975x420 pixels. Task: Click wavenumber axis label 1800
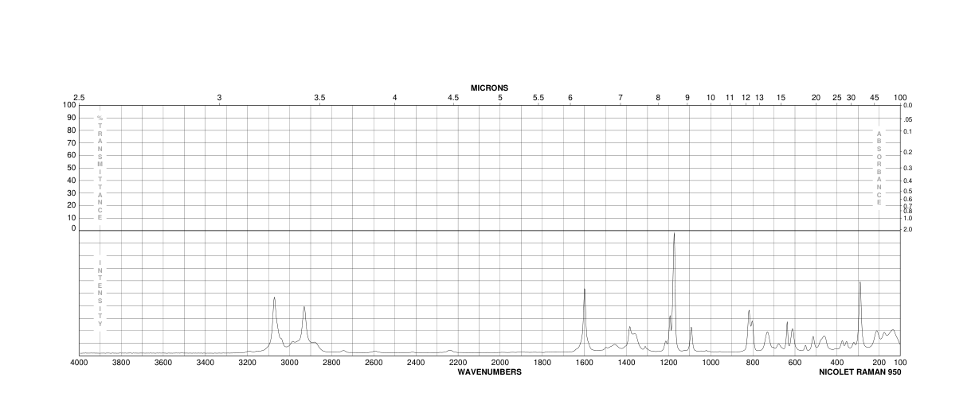(542, 363)
